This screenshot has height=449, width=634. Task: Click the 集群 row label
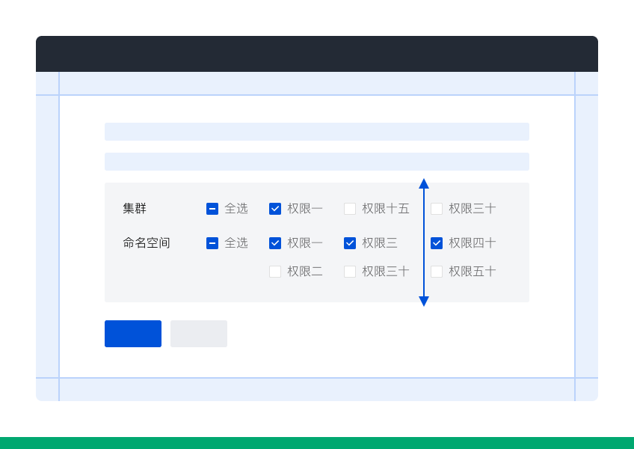135,209
